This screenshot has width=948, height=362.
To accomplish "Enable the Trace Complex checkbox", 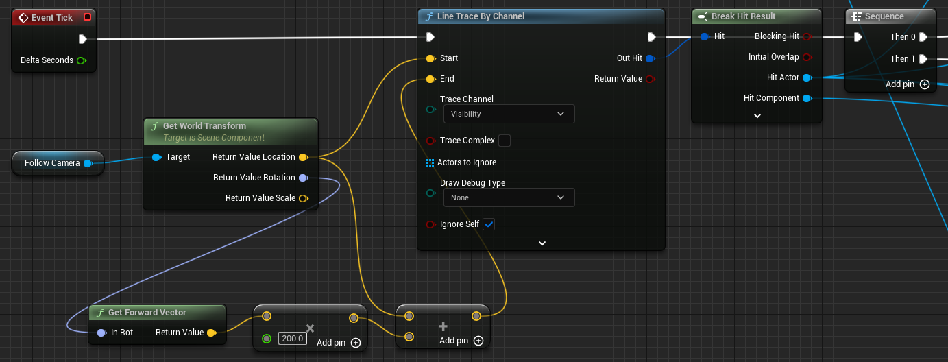I will tap(505, 141).
